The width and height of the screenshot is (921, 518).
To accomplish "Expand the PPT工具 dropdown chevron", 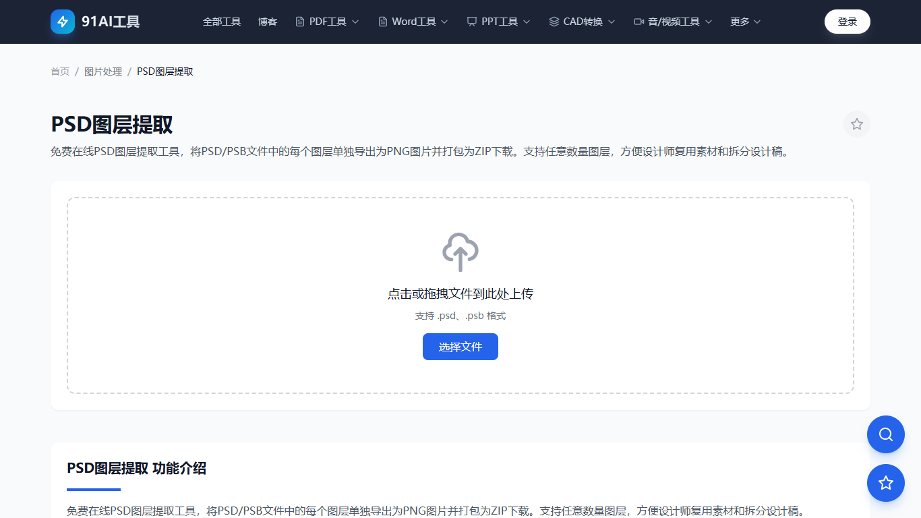I will [527, 22].
